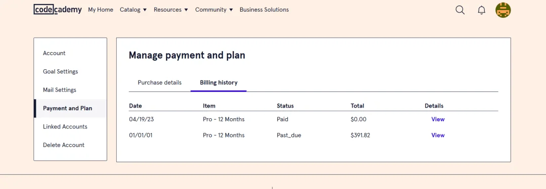Click the Item column header

tap(209, 106)
